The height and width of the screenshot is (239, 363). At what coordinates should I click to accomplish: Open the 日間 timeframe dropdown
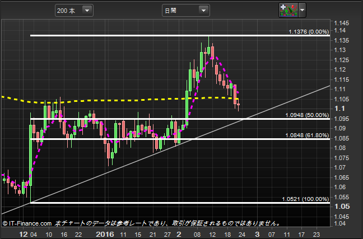(x=186, y=11)
